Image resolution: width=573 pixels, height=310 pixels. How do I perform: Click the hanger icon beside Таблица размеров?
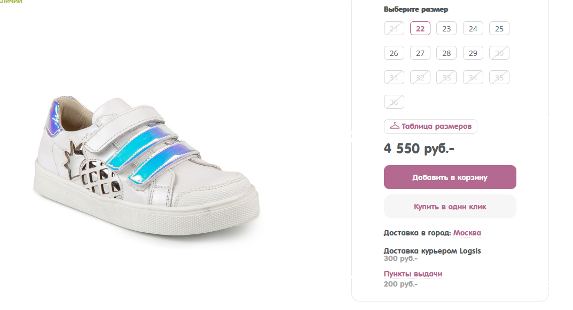click(x=395, y=126)
